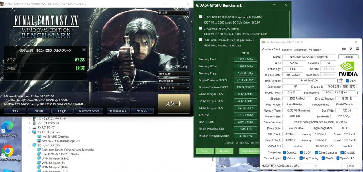Click the NVIDIA logo in GPU-Z

348,69
